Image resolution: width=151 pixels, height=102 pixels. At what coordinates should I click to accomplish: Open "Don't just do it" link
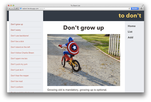17,70
